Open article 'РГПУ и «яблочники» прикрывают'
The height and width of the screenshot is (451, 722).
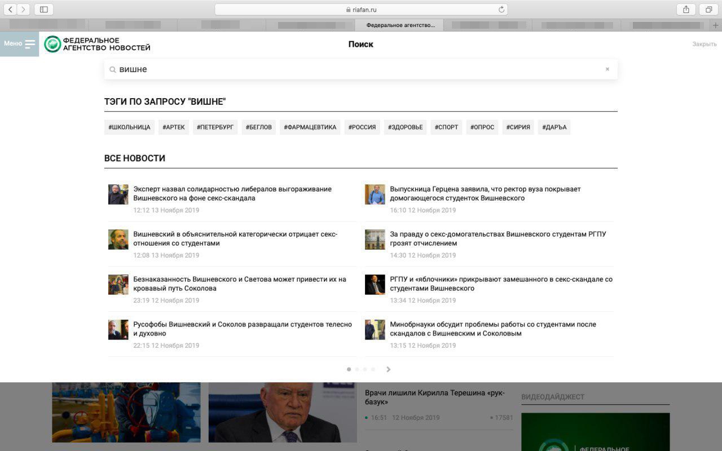pyautogui.click(x=501, y=284)
